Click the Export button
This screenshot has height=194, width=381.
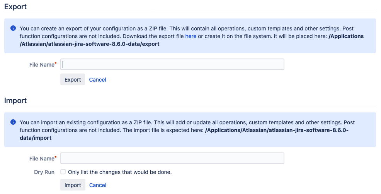[x=73, y=79]
